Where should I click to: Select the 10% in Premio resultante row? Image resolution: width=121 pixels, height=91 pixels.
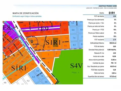point(115,36)
